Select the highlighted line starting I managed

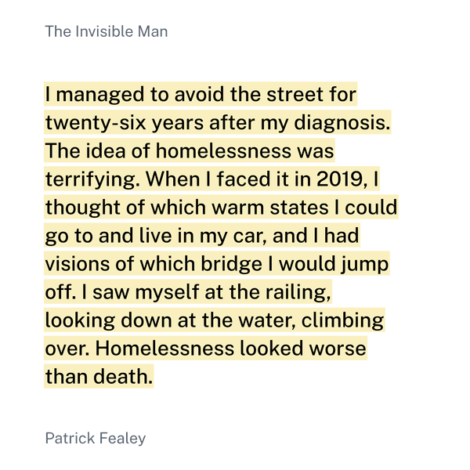click(201, 94)
